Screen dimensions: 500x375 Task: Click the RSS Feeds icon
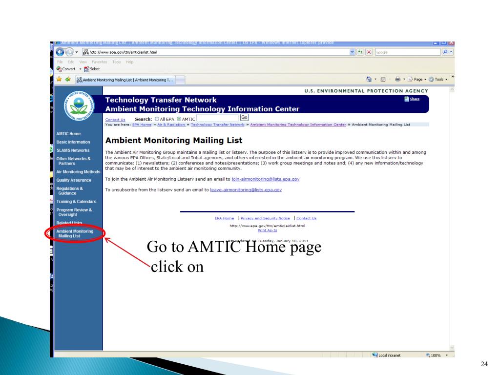click(x=383, y=79)
